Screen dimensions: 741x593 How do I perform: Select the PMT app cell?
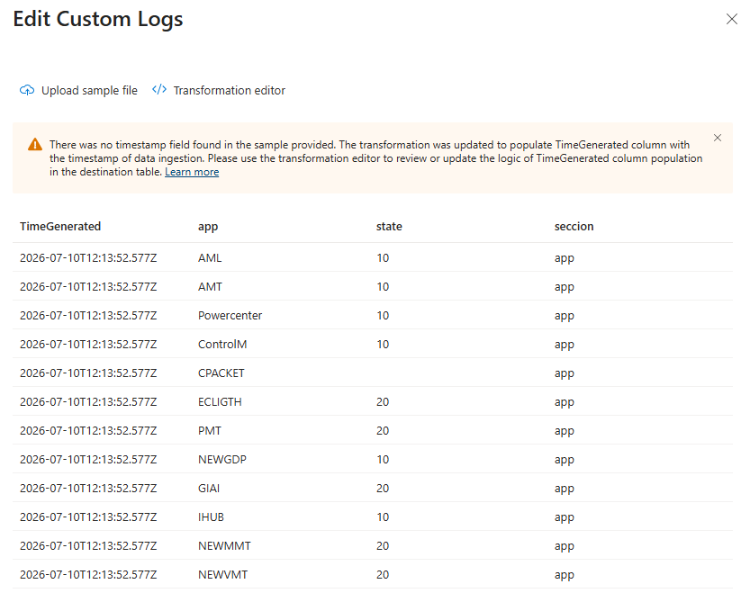pos(210,431)
